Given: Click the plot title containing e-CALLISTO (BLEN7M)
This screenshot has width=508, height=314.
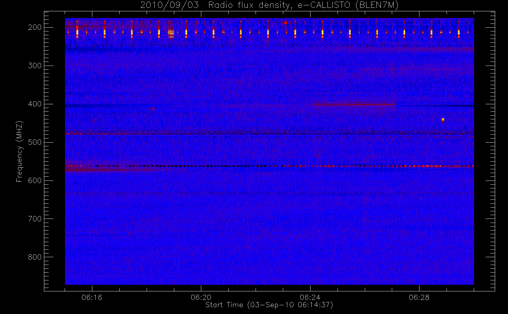Looking at the screenshot, I should pyautogui.click(x=269, y=5).
